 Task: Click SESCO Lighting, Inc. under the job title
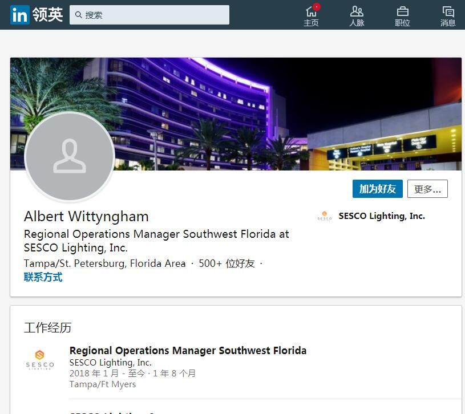tap(110, 363)
